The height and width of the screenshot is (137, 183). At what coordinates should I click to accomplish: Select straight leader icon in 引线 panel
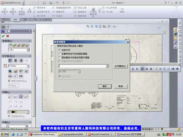[x=10, y=97]
